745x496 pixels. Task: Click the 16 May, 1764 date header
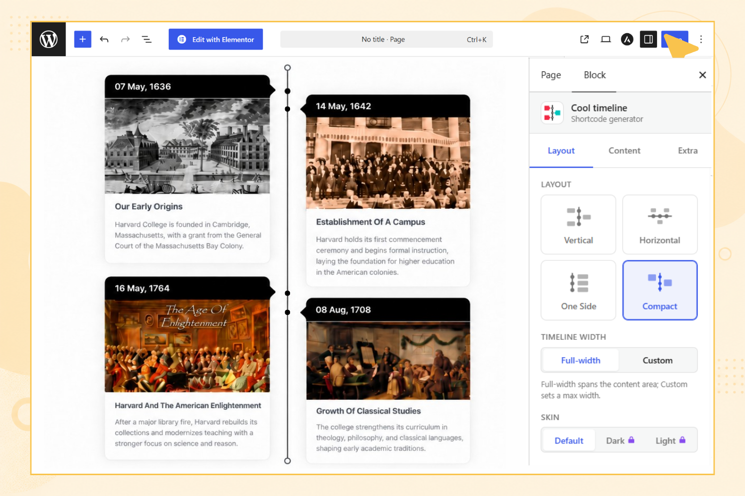pyautogui.click(x=188, y=288)
